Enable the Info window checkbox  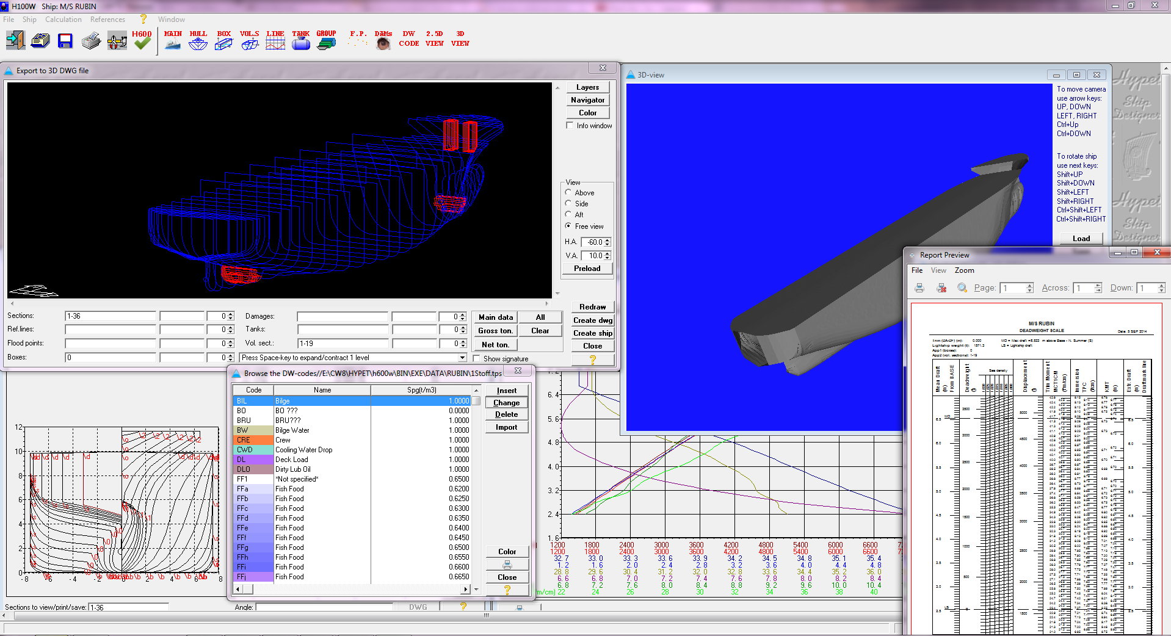tap(570, 126)
